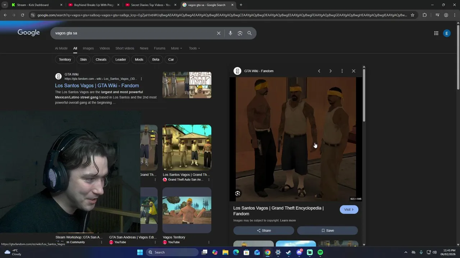Viewport: 460px width, 258px height.
Task: Switch to Forums tab
Action: (x=160, y=48)
